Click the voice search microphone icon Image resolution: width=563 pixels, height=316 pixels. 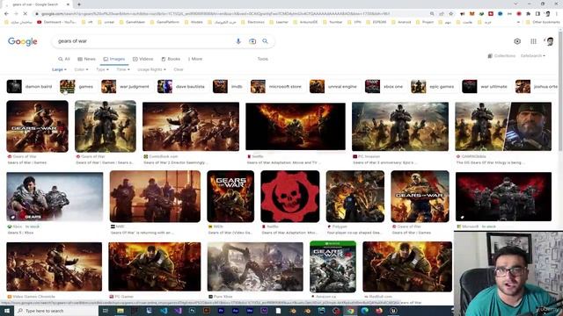238,41
